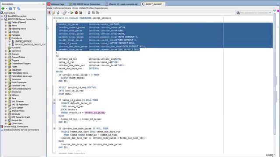This screenshot has width=280, height=157.
Task: Select INSERT_INVOICE procedure in the tree
Action: (x=23, y=41)
